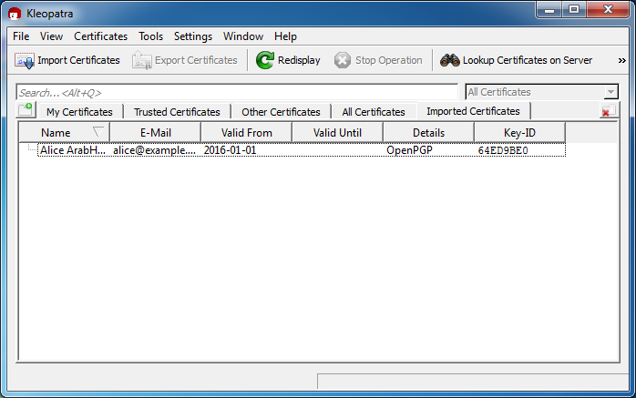Click Lookup Certificates on Server label

tap(528, 60)
